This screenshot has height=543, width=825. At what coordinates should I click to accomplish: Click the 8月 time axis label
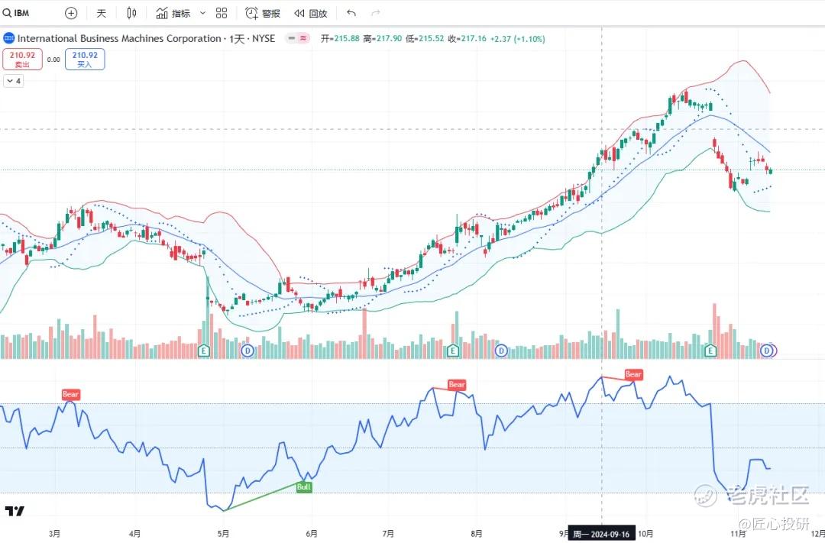[x=477, y=534]
